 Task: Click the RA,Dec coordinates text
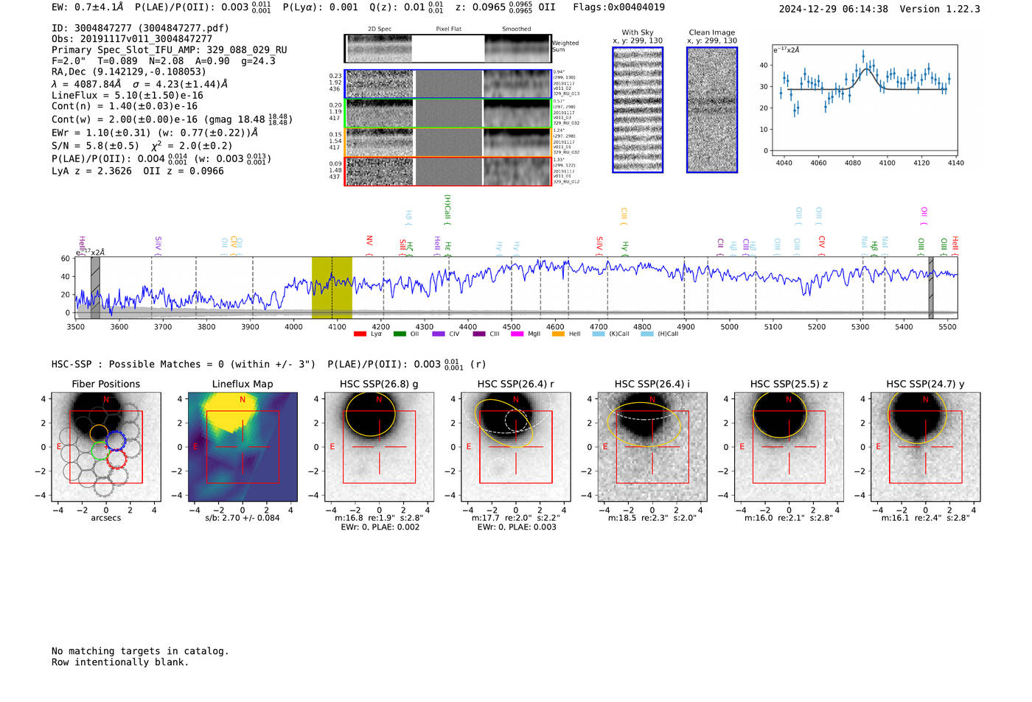[x=129, y=72]
